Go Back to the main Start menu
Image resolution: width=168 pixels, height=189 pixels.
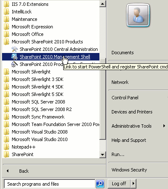pyautogui.click(x=24, y=171)
